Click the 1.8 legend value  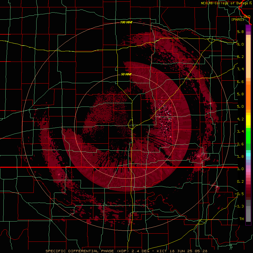(x=240, y=157)
